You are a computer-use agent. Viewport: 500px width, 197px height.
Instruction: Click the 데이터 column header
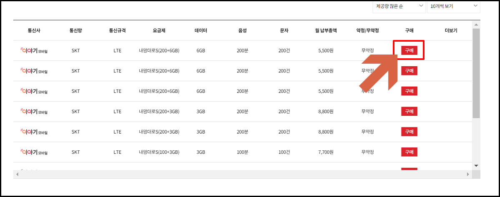click(x=201, y=30)
